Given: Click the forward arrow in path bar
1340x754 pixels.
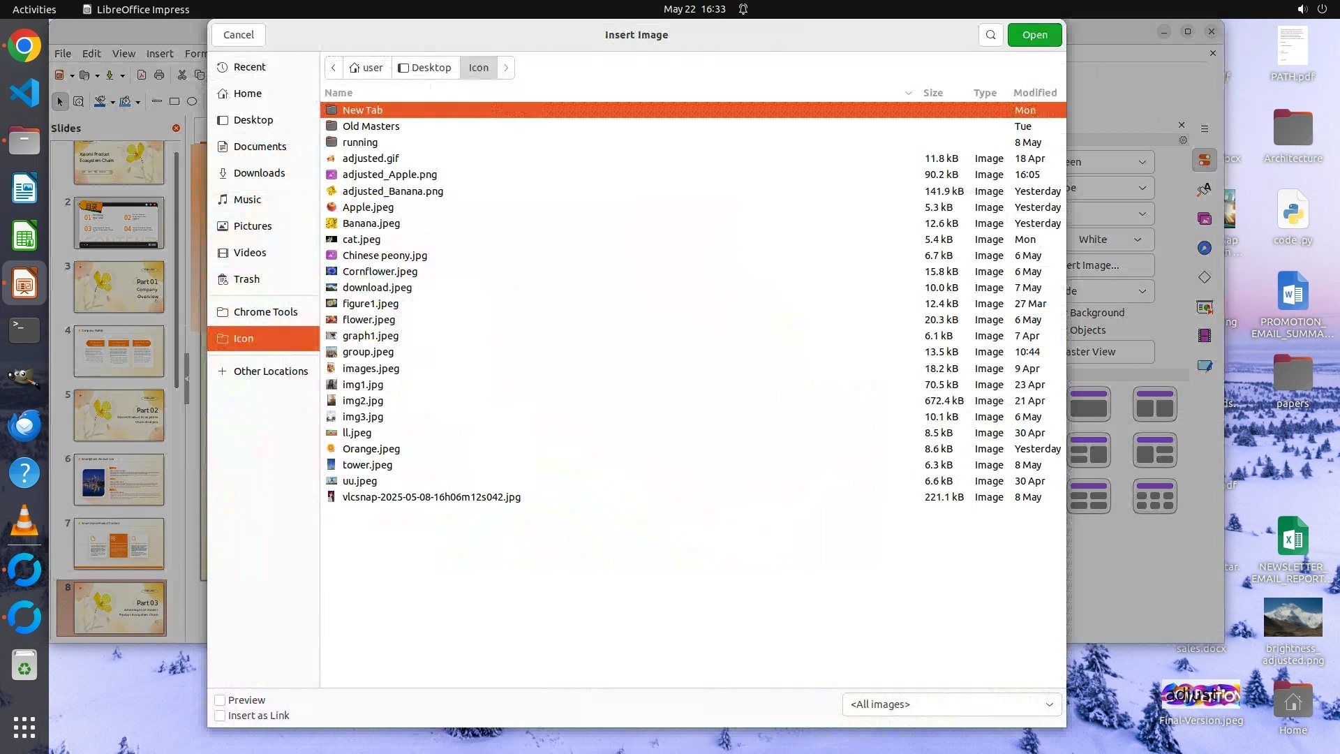Looking at the screenshot, I should tap(506, 68).
